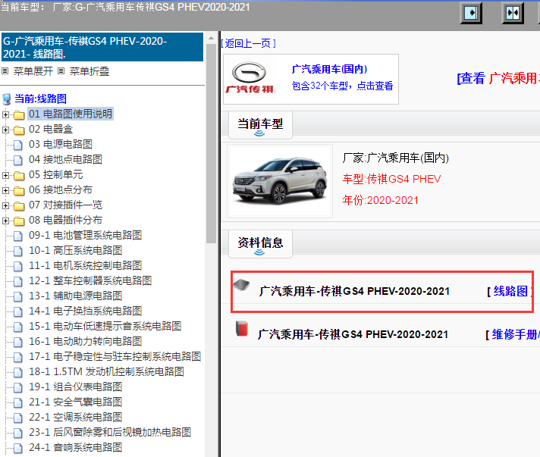Image resolution: width=540 pixels, height=457 pixels.
Task: Select 17-1 电子稳定性与驻车控制系统电路图
Action: point(115,356)
